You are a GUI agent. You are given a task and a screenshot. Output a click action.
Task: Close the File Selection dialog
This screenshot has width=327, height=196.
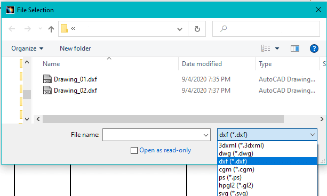[318, 10]
